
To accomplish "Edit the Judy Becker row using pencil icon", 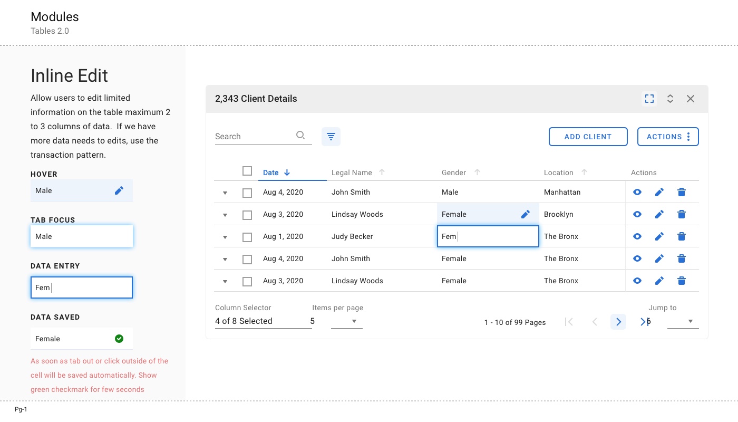I will pos(659,237).
